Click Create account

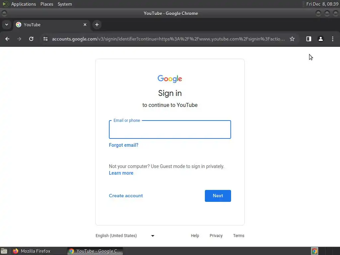[126, 196]
